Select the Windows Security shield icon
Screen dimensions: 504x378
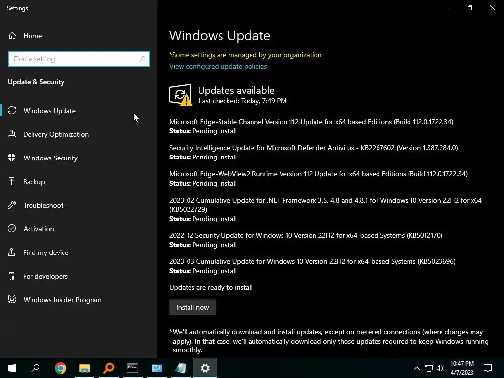click(x=12, y=158)
